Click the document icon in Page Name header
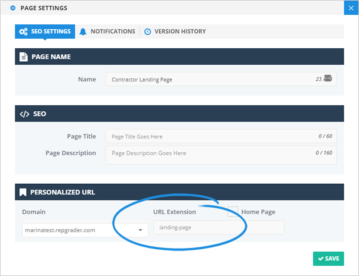Screen dimensions: 359x276 coord(23,57)
